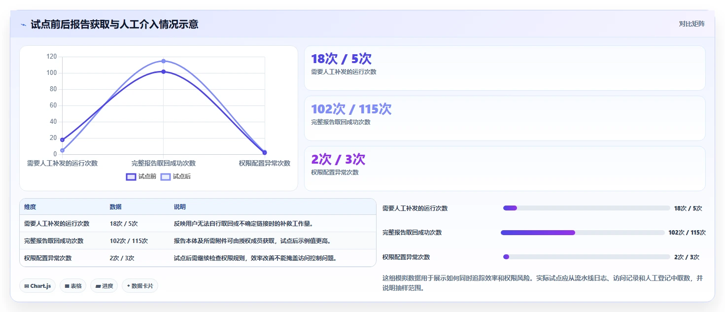Click the 18次 / 5次 card value

pyautogui.click(x=341, y=59)
